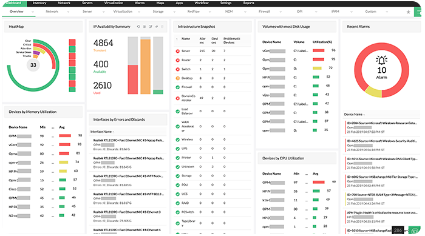Open the Workflow menu
425x236 pixels.
tap(202, 3)
